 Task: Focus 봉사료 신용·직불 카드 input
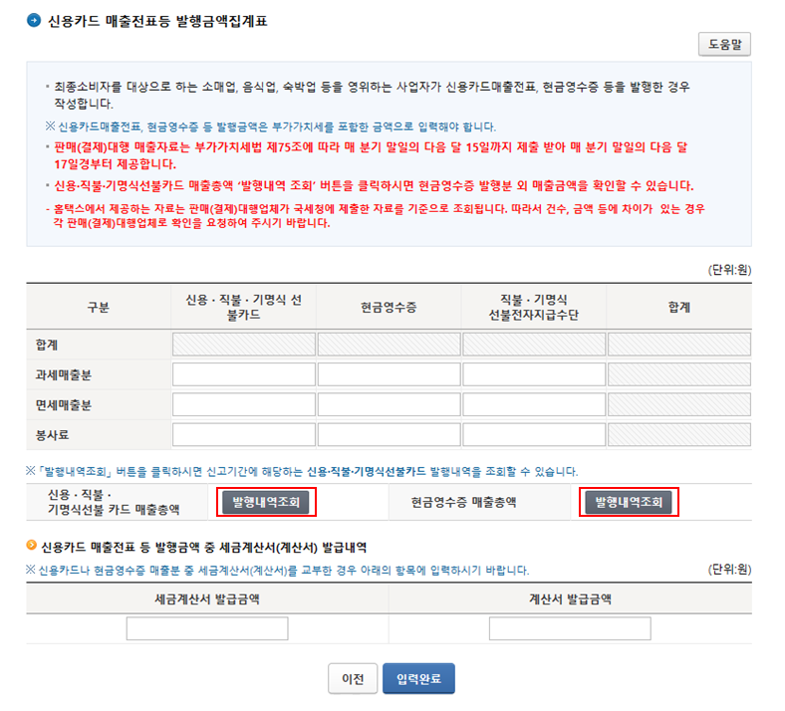pos(244,435)
